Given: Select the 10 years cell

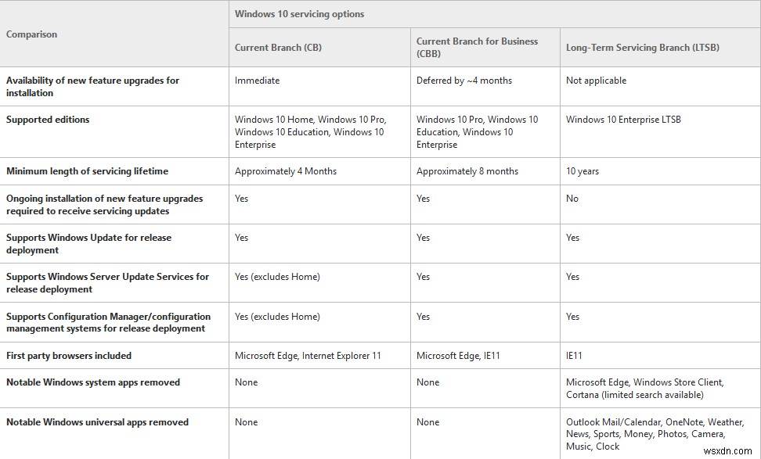Looking at the screenshot, I should pos(583,171).
